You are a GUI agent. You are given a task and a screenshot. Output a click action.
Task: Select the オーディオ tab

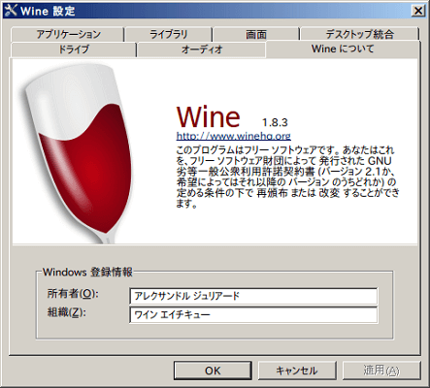click(x=202, y=49)
